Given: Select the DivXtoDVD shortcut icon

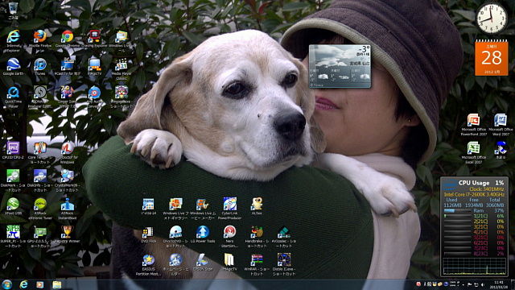Looking at the screenshot, I should click(x=175, y=236).
